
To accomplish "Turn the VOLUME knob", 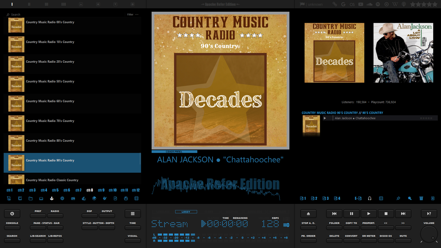I will coord(429,234).
